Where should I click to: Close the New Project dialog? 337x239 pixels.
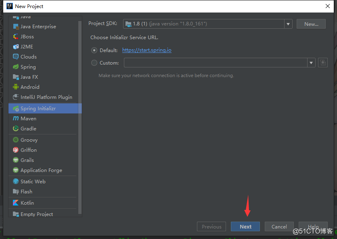coord(328,6)
